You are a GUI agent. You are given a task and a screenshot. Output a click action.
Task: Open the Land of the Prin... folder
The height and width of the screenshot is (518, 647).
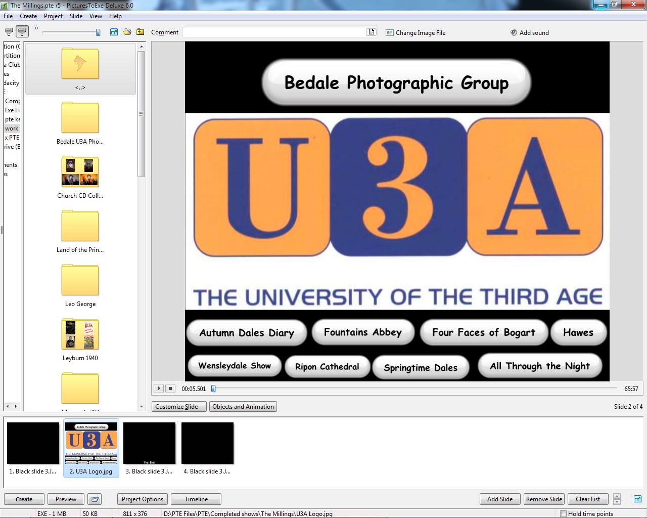80,231
